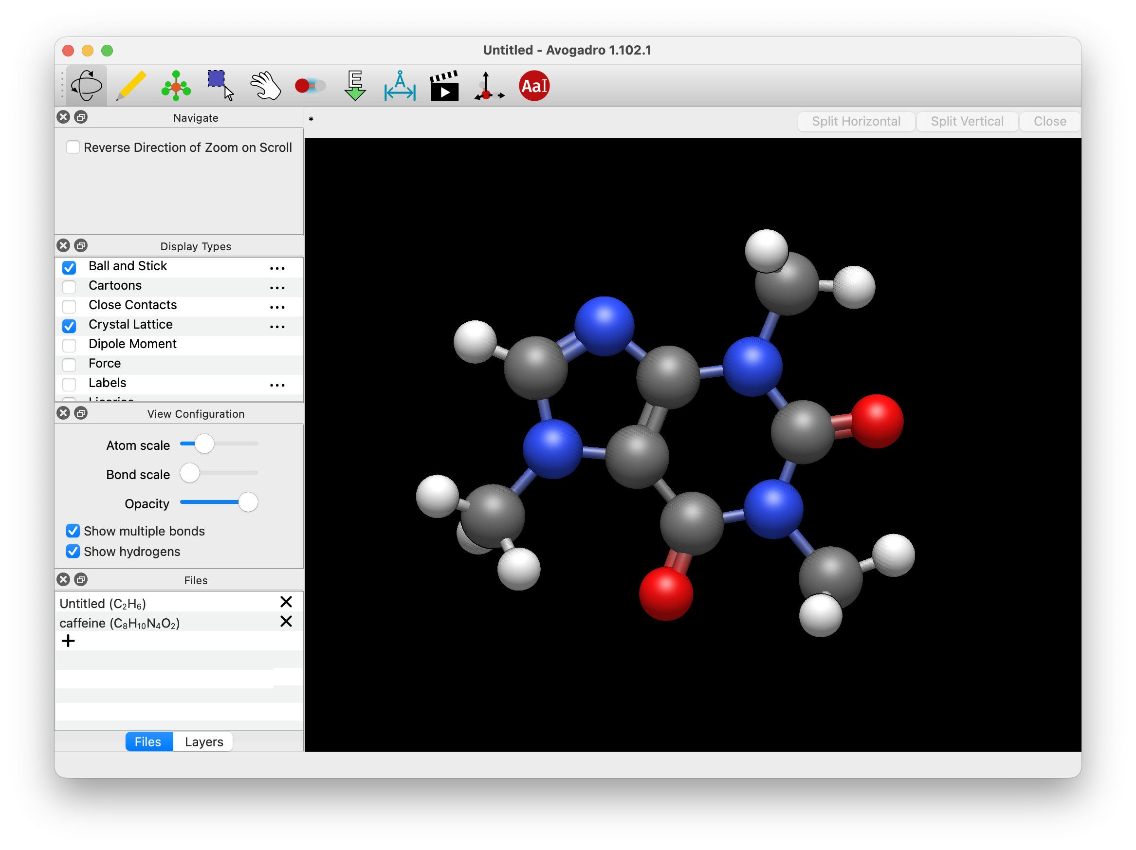Open the Measure tool with Ångström icon

click(x=400, y=86)
